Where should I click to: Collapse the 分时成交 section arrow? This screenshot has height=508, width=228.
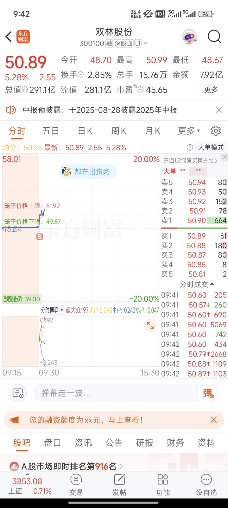coord(212,284)
